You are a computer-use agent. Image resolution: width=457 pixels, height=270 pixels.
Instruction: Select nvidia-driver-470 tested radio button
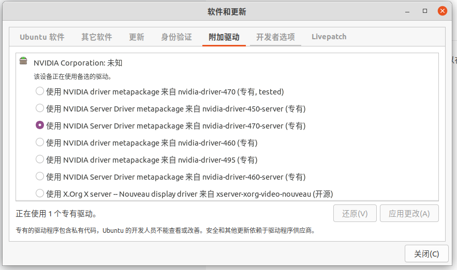40,91
